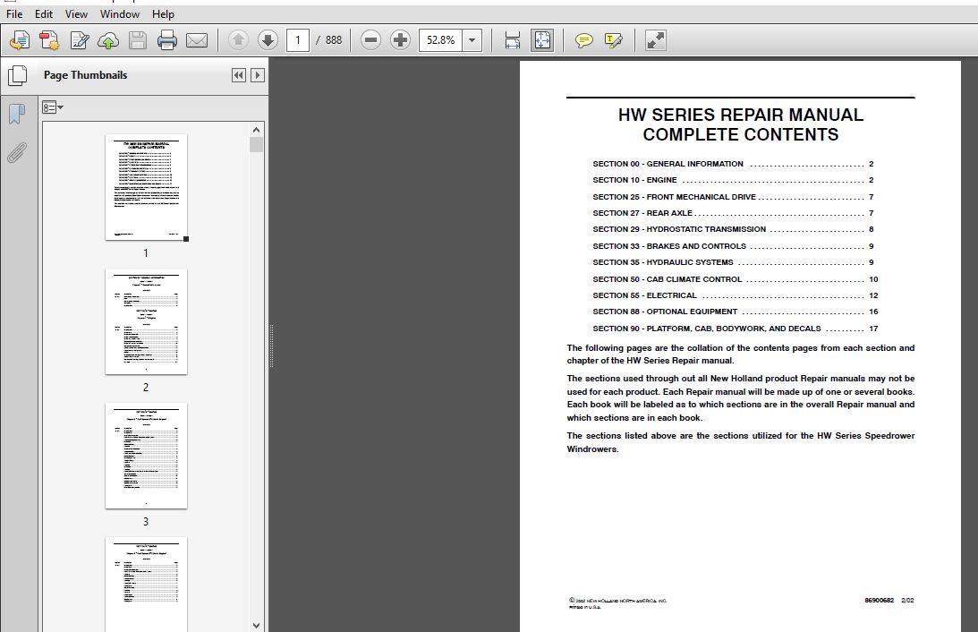Image resolution: width=978 pixels, height=632 pixels.
Task: Open the zoom level dropdown arrow
Action: (472, 40)
